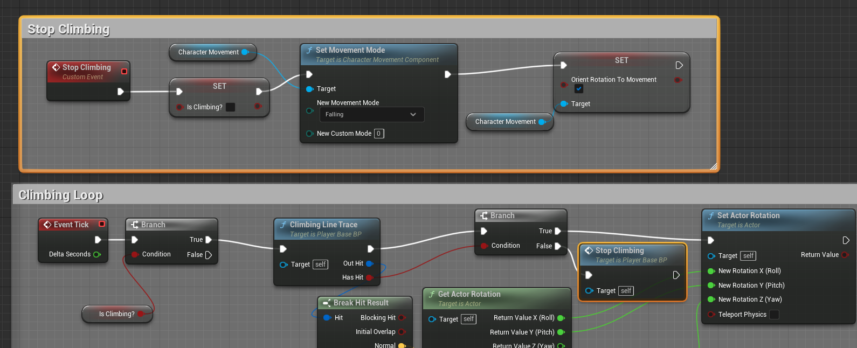The height and width of the screenshot is (348, 857).
Task: Click the Teleport Physics input pin
Action: point(711,315)
